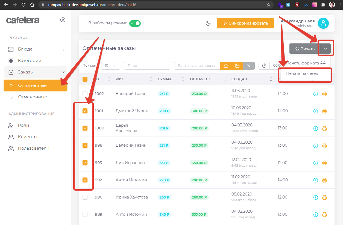Check the checkbox for order 989
Viewport: 343px width, 225px height.
pos(85,214)
